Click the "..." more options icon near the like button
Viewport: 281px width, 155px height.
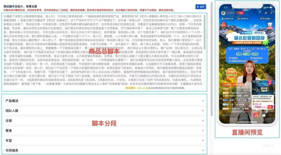pos(270,115)
